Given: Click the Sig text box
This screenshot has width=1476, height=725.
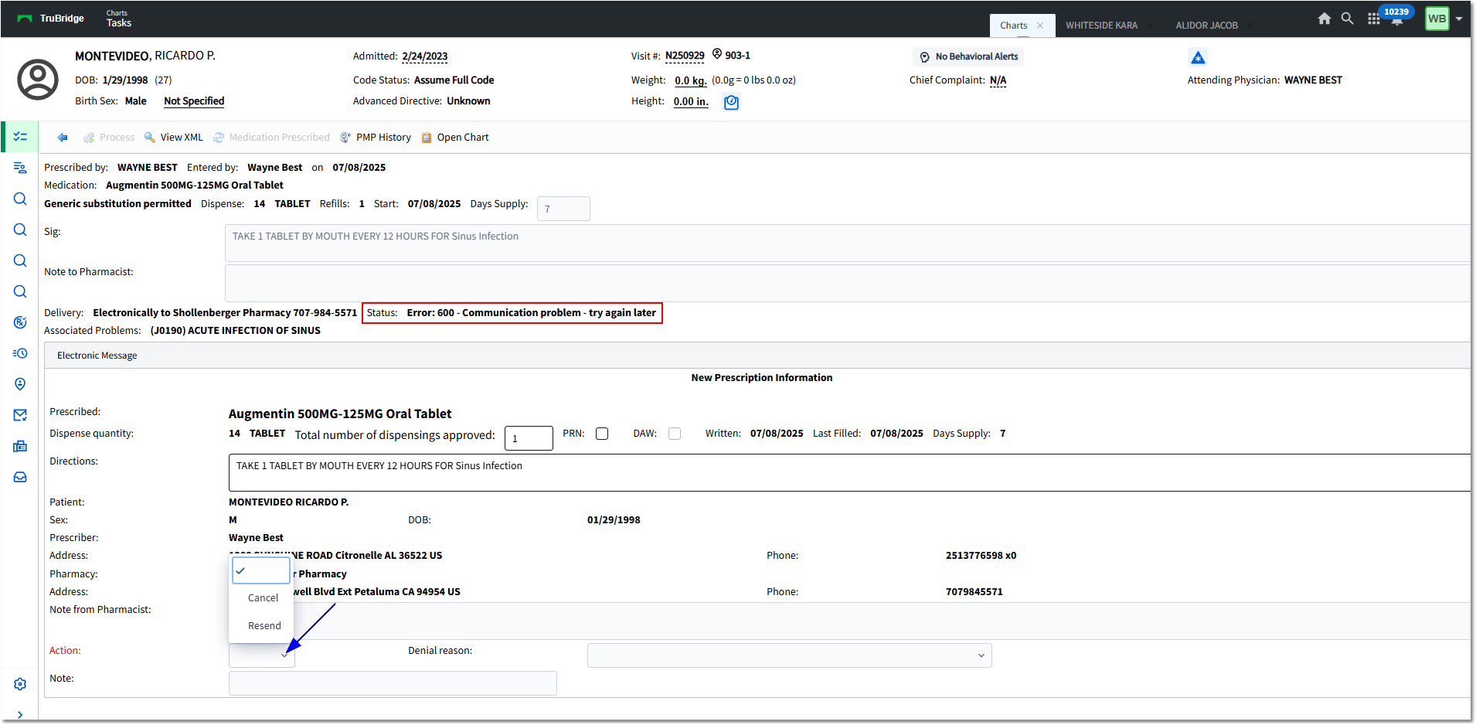Looking at the screenshot, I should coord(847,243).
